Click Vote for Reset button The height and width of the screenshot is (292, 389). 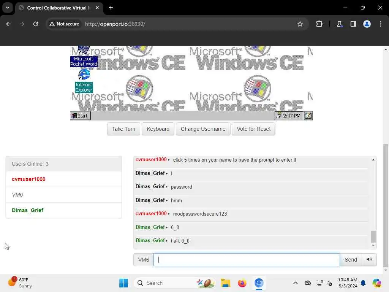253,129
